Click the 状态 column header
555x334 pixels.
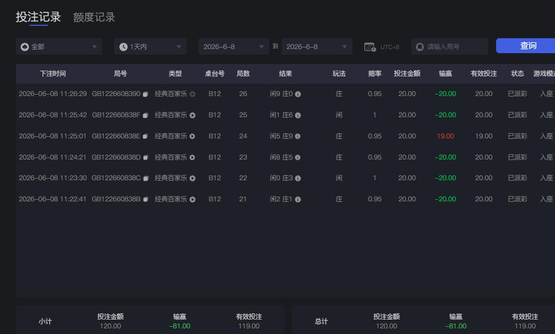[x=517, y=73]
